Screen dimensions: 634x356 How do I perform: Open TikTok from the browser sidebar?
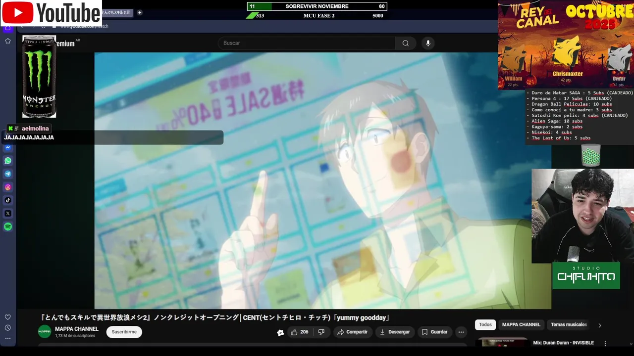(x=8, y=200)
